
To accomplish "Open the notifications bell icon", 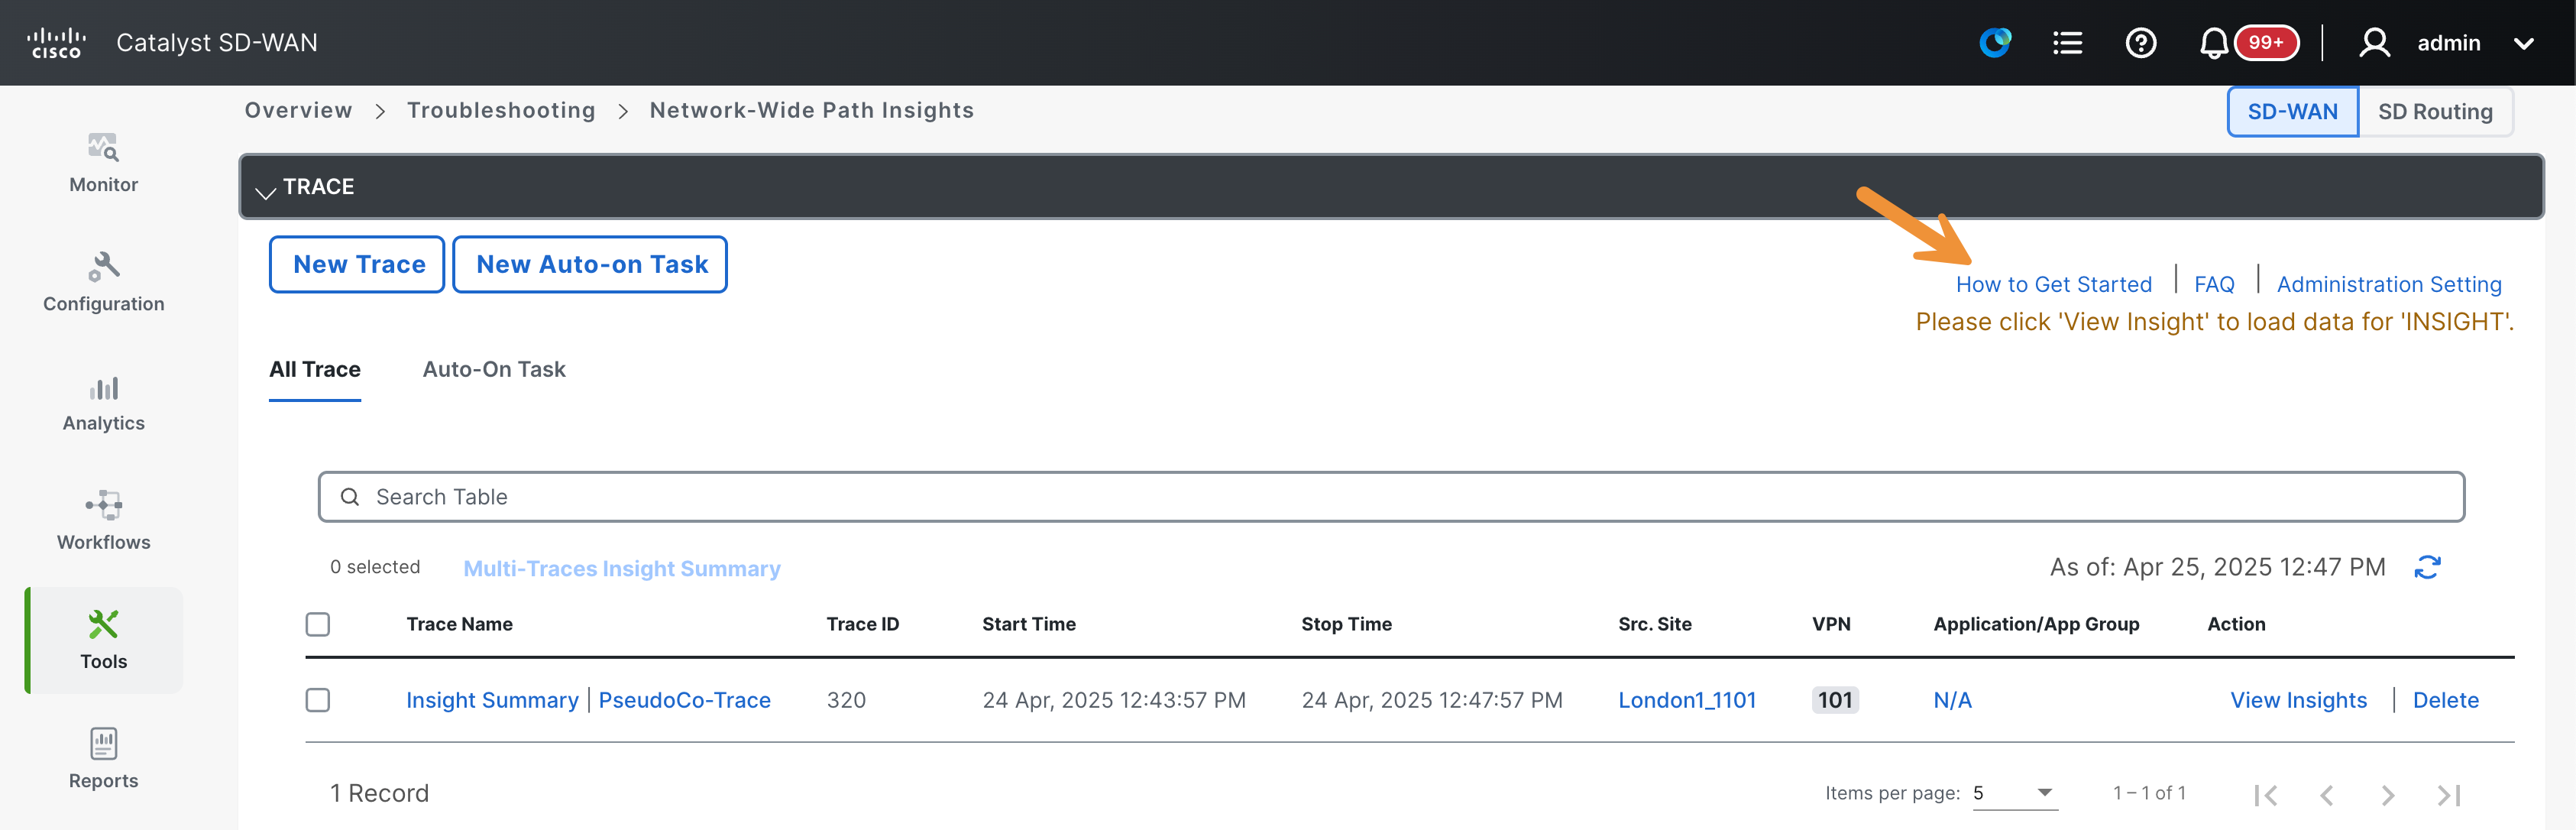I will (2213, 43).
